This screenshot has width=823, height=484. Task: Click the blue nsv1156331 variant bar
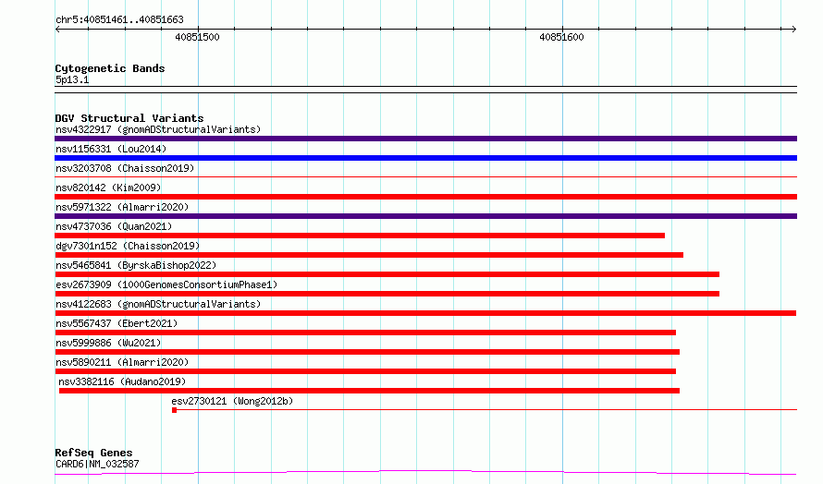click(x=425, y=158)
